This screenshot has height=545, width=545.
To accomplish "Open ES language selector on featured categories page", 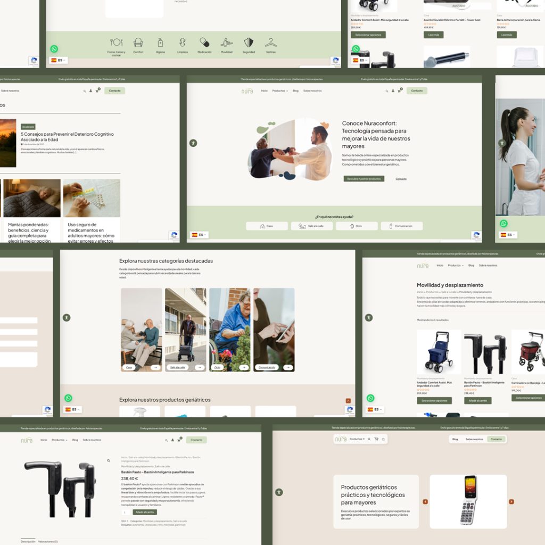I will tap(72, 409).
